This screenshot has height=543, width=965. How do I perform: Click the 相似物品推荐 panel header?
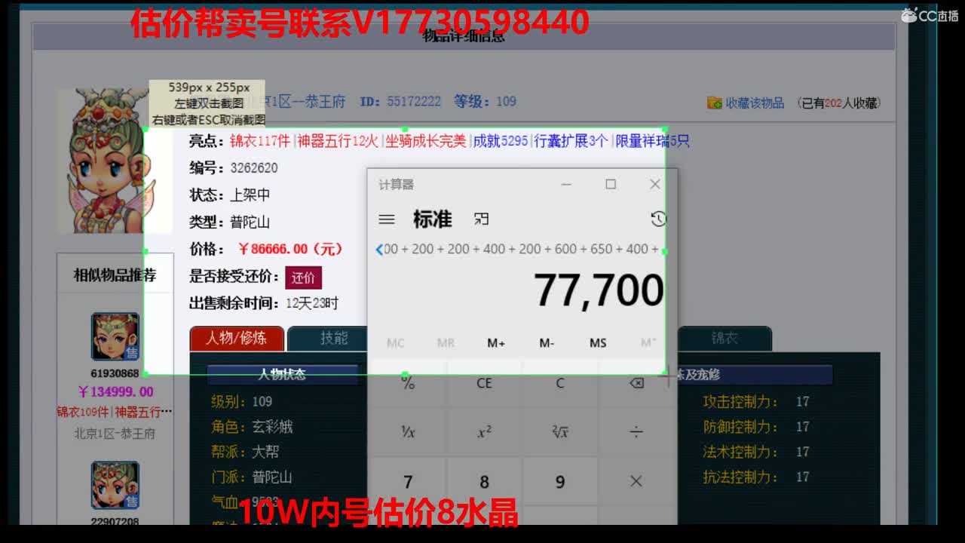point(115,275)
